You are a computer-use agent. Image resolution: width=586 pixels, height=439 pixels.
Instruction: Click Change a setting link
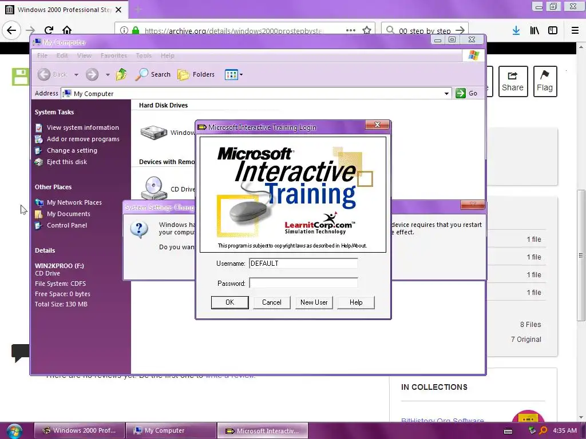click(72, 150)
